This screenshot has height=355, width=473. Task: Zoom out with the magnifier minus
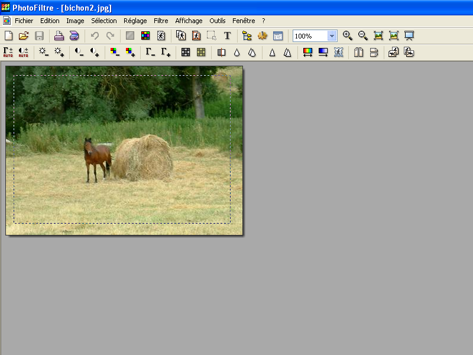363,35
